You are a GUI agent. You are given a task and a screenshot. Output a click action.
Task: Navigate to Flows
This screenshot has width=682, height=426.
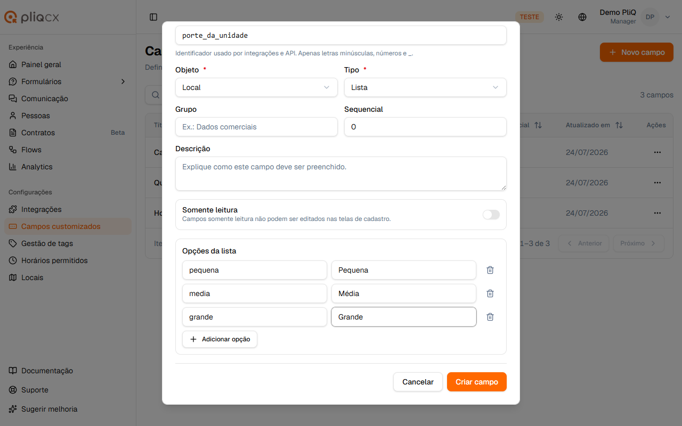pyautogui.click(x=68, y=150)
